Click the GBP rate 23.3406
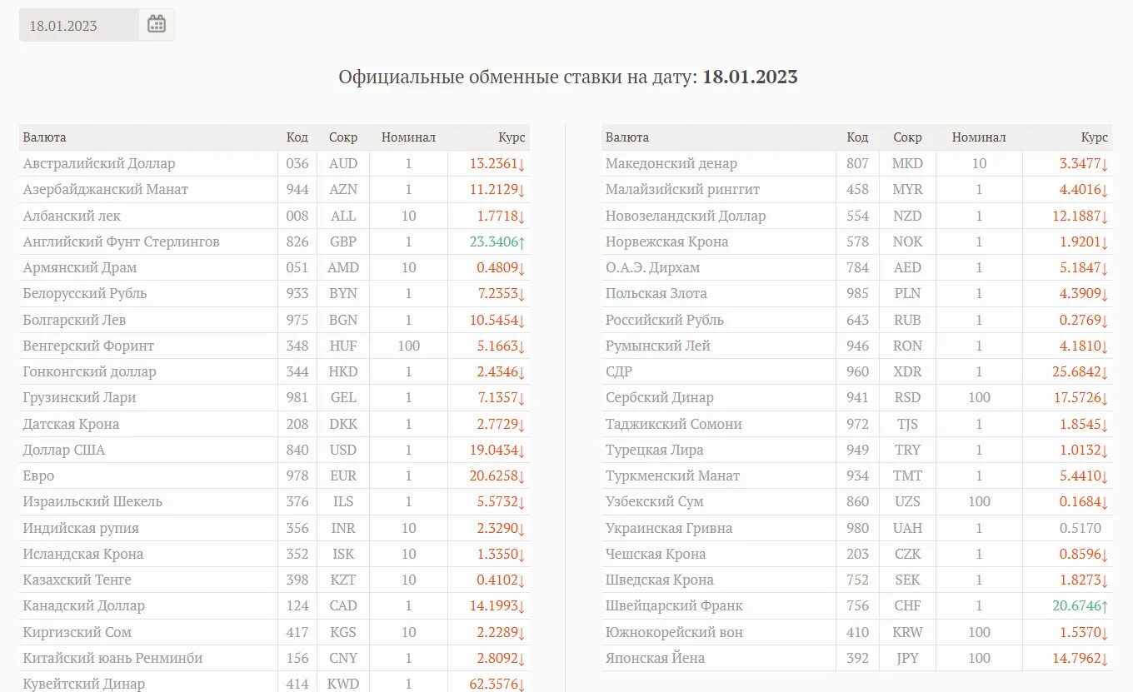This screenshot has width=1133, height=692. click(497, 242)
